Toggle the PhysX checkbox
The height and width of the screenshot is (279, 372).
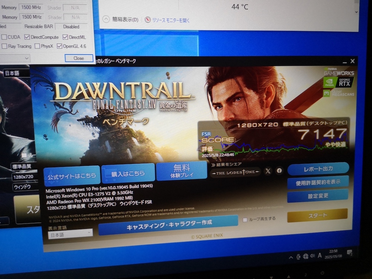[37, 46]
